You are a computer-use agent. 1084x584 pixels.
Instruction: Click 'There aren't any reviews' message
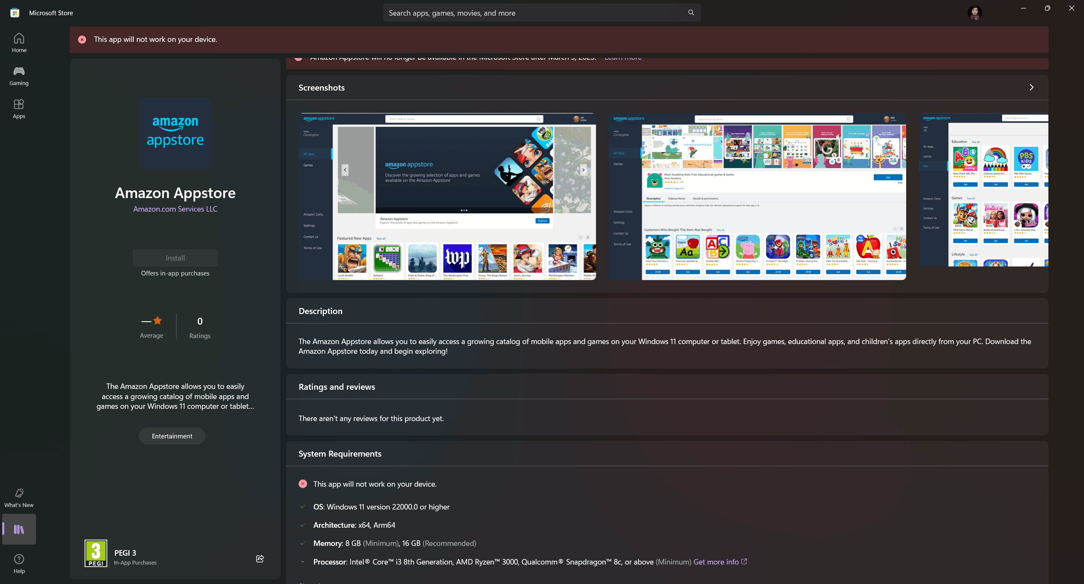pyautogui.click(x=371, y=418)
